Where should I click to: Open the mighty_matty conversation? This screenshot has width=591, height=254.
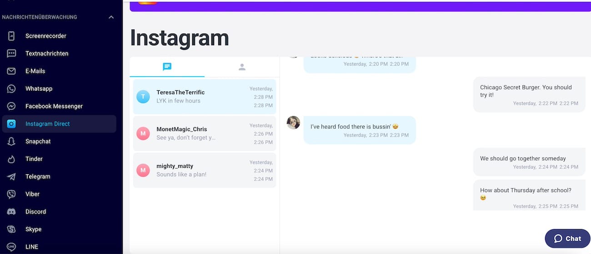pyautogui.click(x=205, y=170)
